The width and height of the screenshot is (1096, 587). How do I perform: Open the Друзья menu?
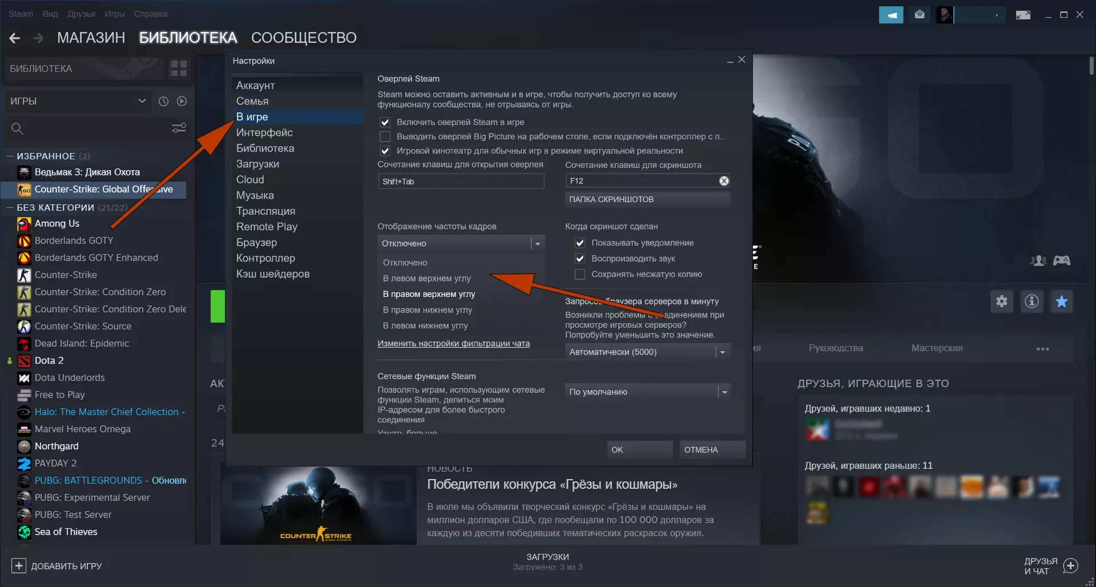pyautogui.click(x=81, y=14)
